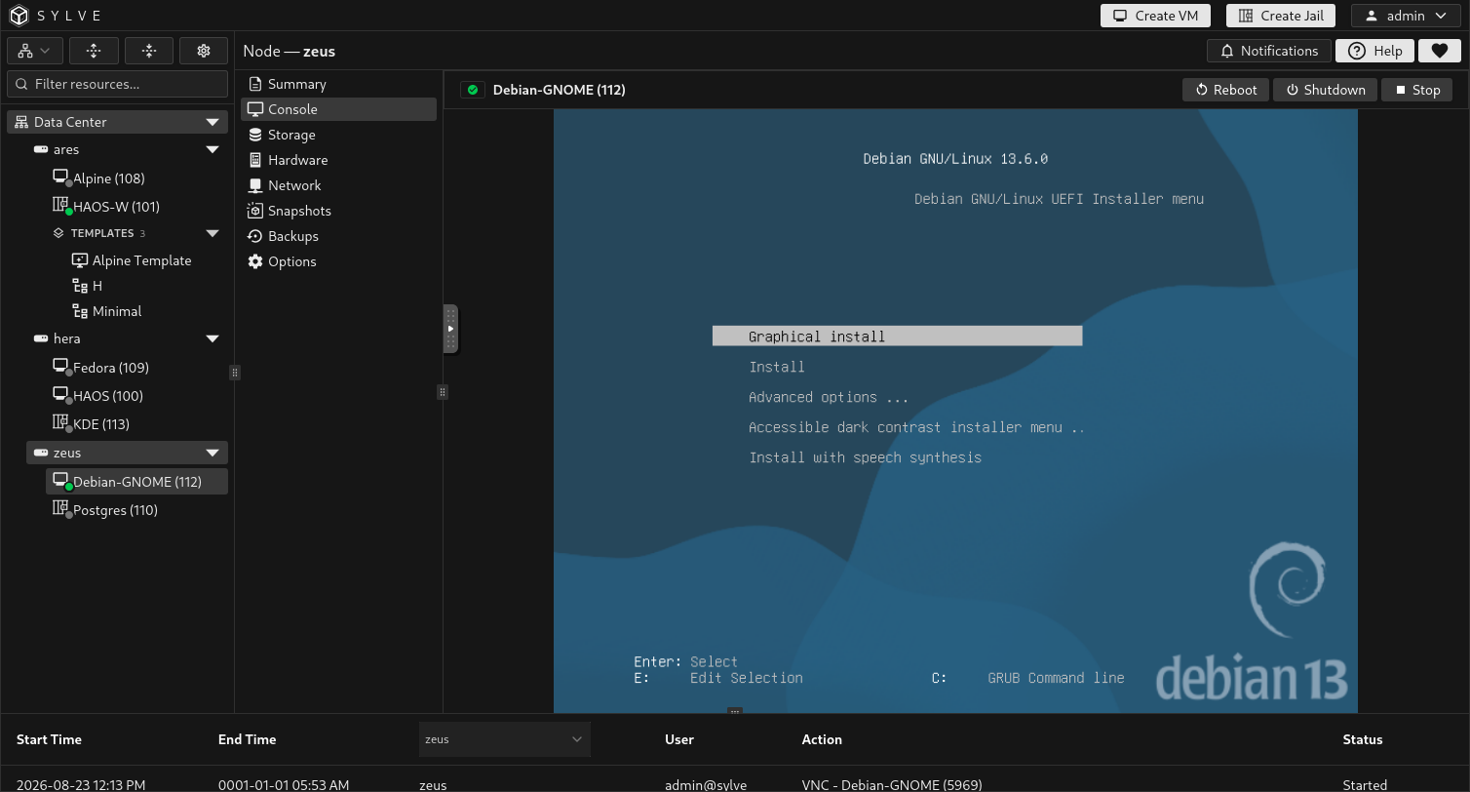1470x792 pixels.
Task: Click the icon beside Minimal template
Action: tap(80, 311)
